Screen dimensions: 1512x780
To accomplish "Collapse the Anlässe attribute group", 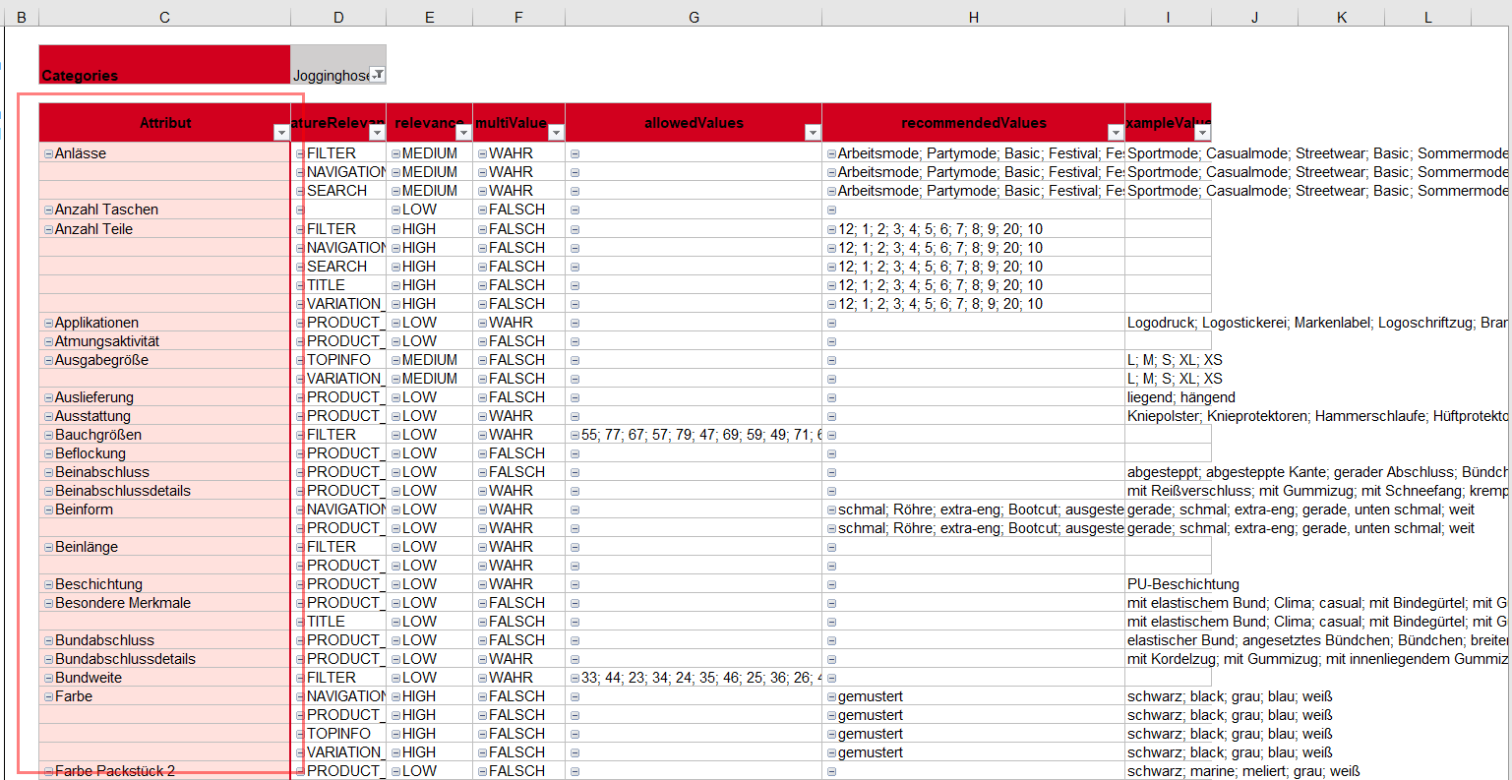I will [x=48, y=154].
